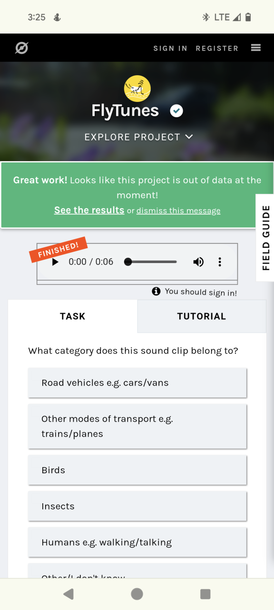The width and height of the screenshot is (274, 610).
Task: Choose the Insects answer option
Action: (x=137, y=506)
